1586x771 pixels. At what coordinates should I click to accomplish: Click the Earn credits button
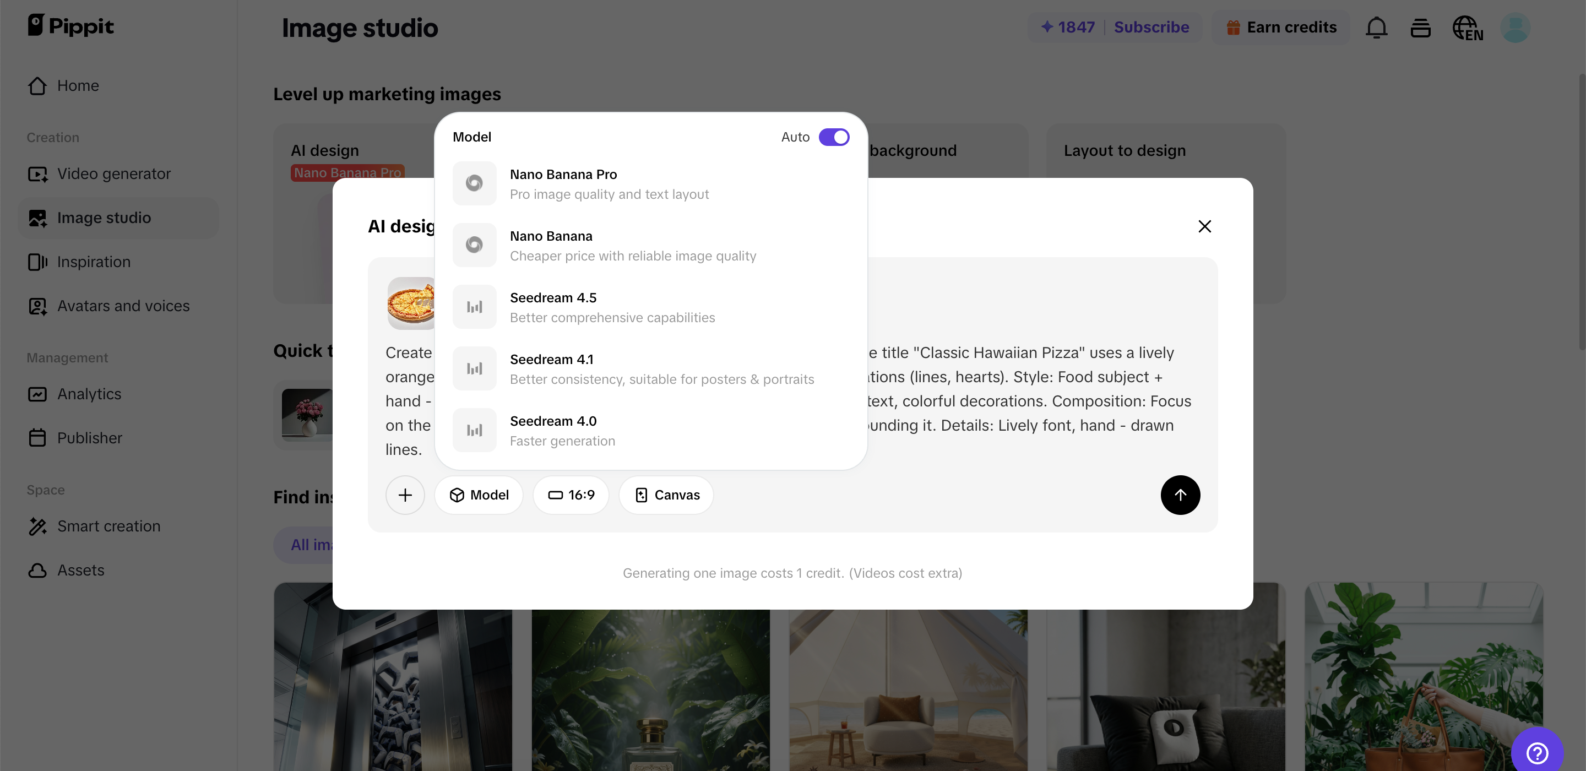[x=1281, y=27]
